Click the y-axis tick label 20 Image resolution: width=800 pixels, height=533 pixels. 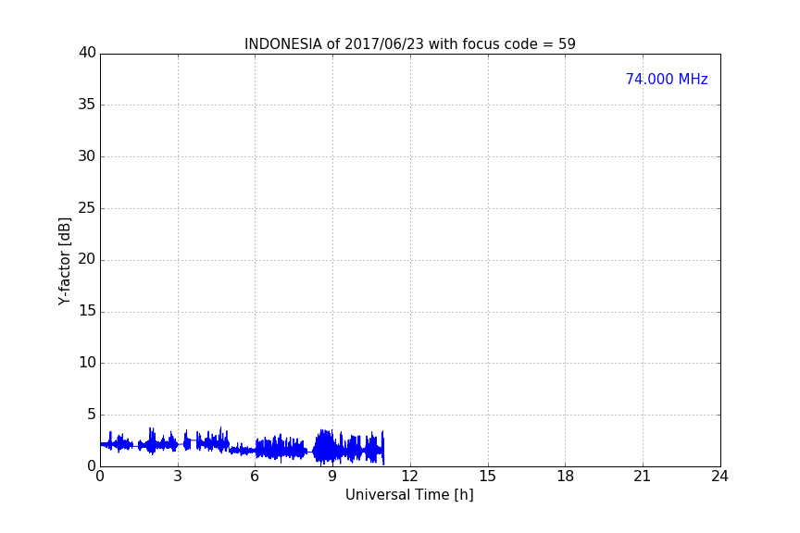[87, 259]
